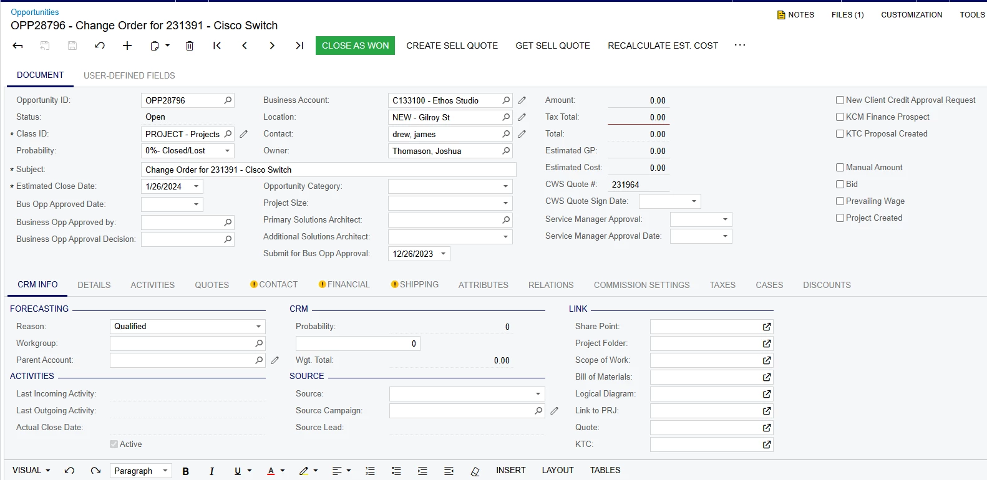The width and height of the screenshot is (987, 480).
Task: Tick the Prevailing Wage checkbox
Action: (840, 201)
